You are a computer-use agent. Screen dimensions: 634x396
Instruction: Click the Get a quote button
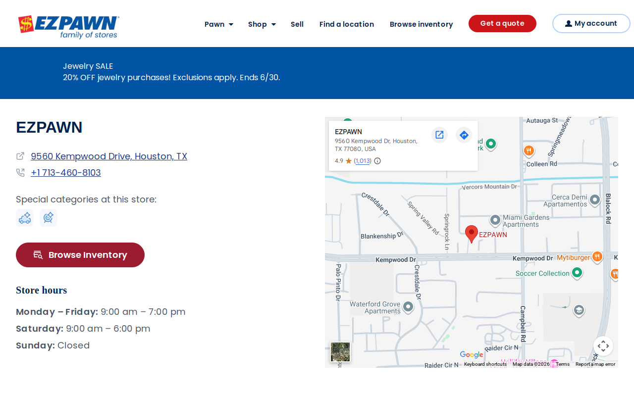pos(502,24)
